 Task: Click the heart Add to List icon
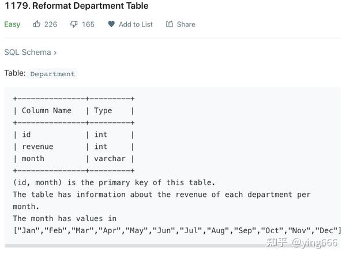click(x=111, y=24)
